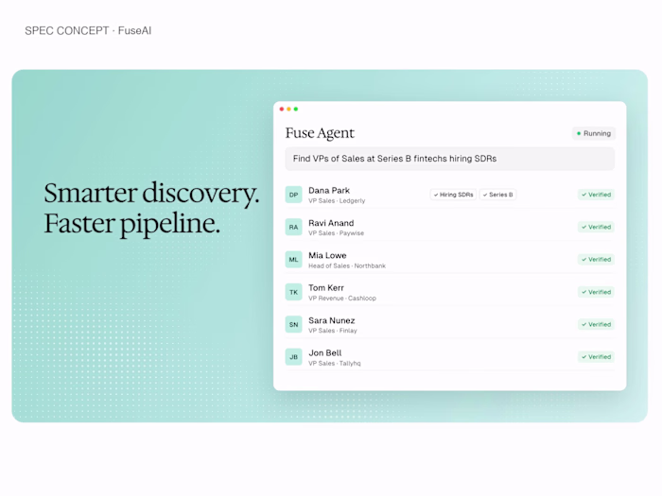Select the Hiring SDRs tag on Dana Park
Screen dimensions: 662x496
[453, 195]
